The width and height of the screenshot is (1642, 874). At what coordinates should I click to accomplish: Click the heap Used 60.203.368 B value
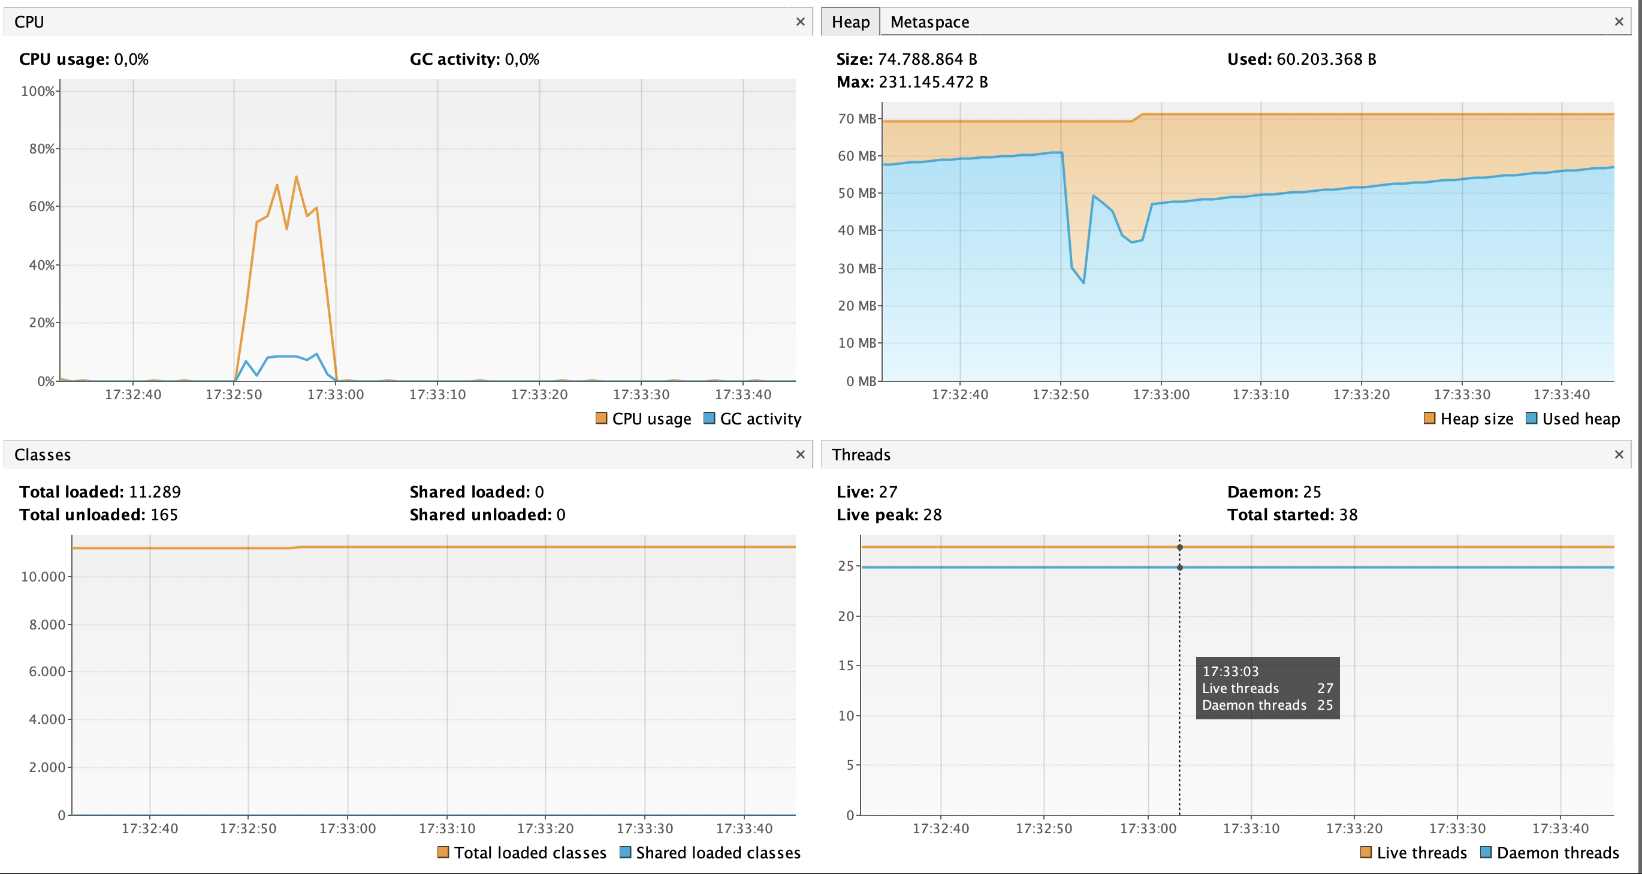click(x=1326, y=59)
